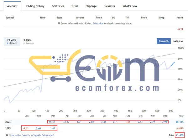Click the Time column header
Image resolution: width=188 pixels, height=140 pixels.
coord(43,18)
